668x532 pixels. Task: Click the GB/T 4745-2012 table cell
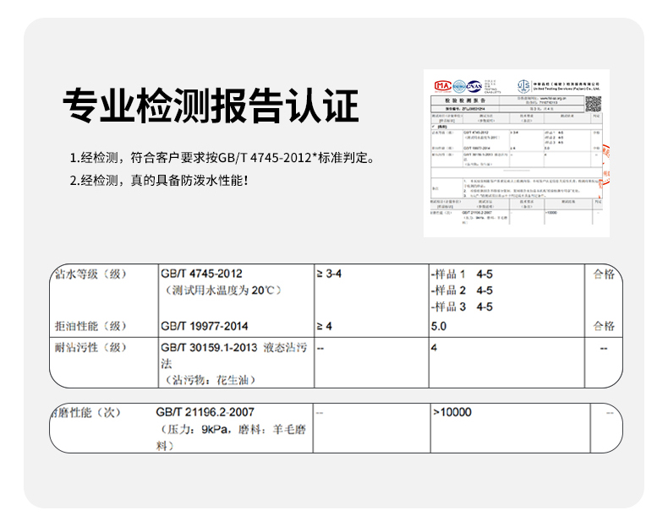pyautogui.click(x=201, y=274)
